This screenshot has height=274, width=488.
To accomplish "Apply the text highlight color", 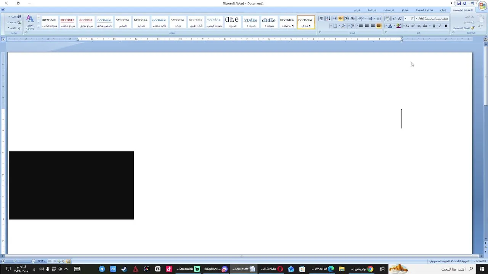I will coord(398,26).
